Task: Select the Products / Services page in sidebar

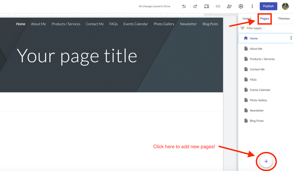Action: point(262,59)
